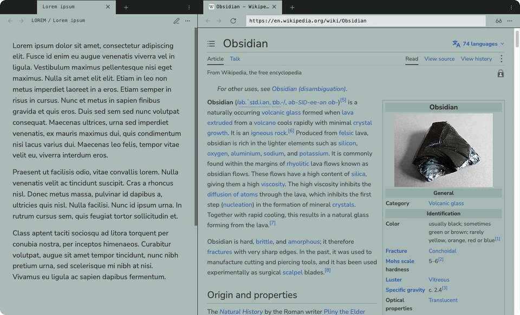
Task: Follow the Vitreous luster link
Action: click(439, 280)
